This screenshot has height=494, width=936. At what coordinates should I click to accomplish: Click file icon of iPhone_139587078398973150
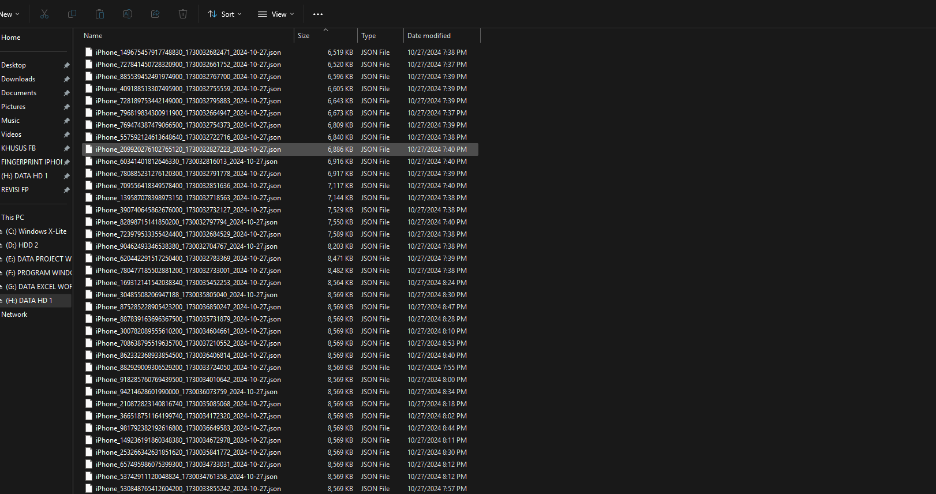89,197
